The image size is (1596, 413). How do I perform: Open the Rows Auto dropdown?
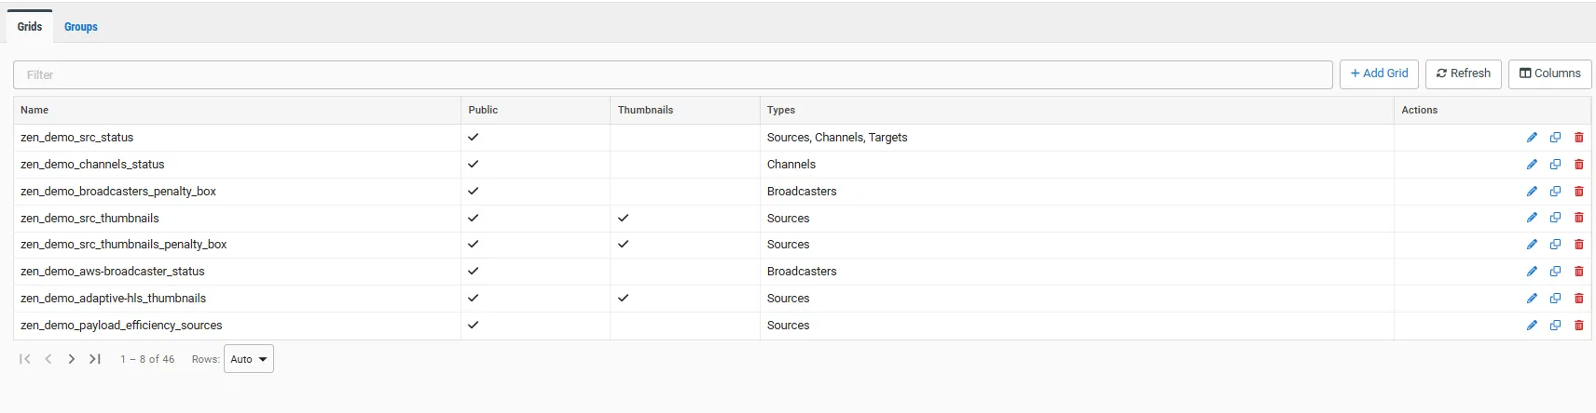click(249, 359)
